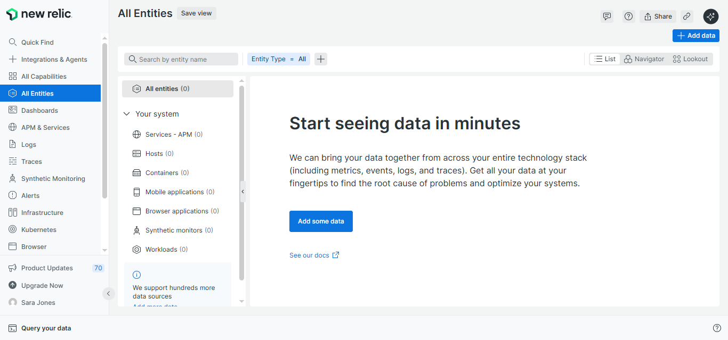Open feedback chat bubble icon
The image size is (728, 340).
pos(607,16)
